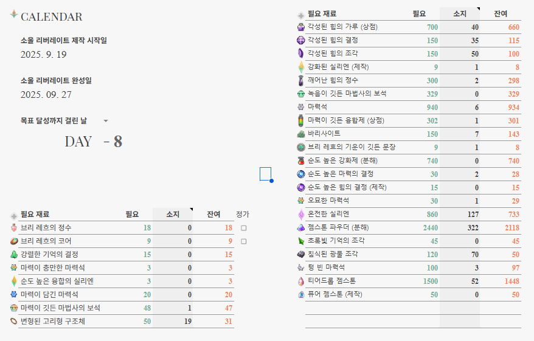Click the 필요 value 48 for 마법사의 보석
This screenshot has height=341, width=534.
(147, 308)
